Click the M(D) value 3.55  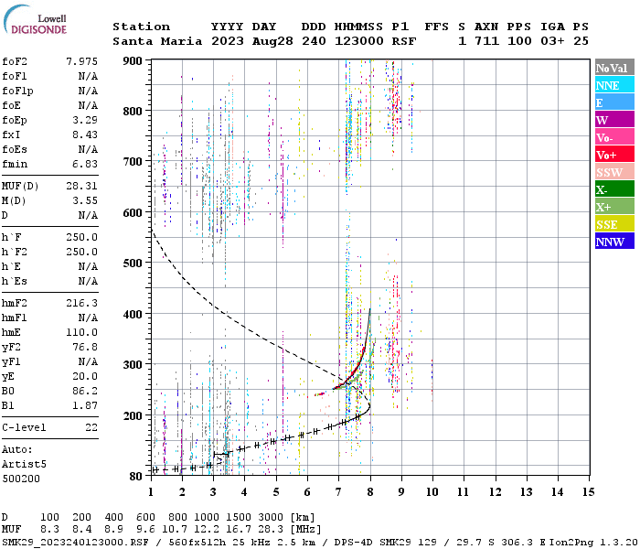[85, 200]
